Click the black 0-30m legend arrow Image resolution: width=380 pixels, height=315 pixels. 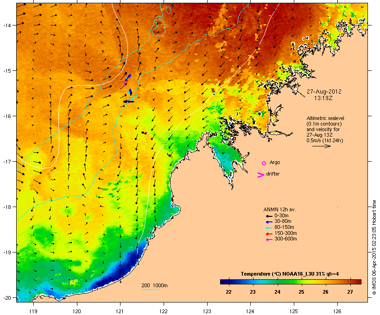point(269,216)
